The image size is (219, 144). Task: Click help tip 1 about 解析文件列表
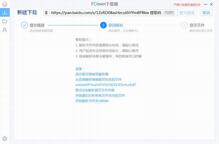click(x=107, y=45)
